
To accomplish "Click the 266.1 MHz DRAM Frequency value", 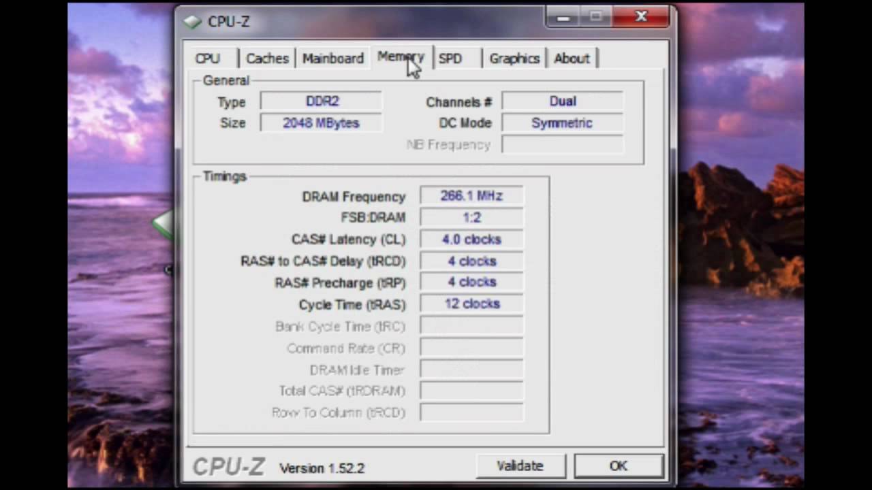I will pyautogui.click(x=471, y=196).
